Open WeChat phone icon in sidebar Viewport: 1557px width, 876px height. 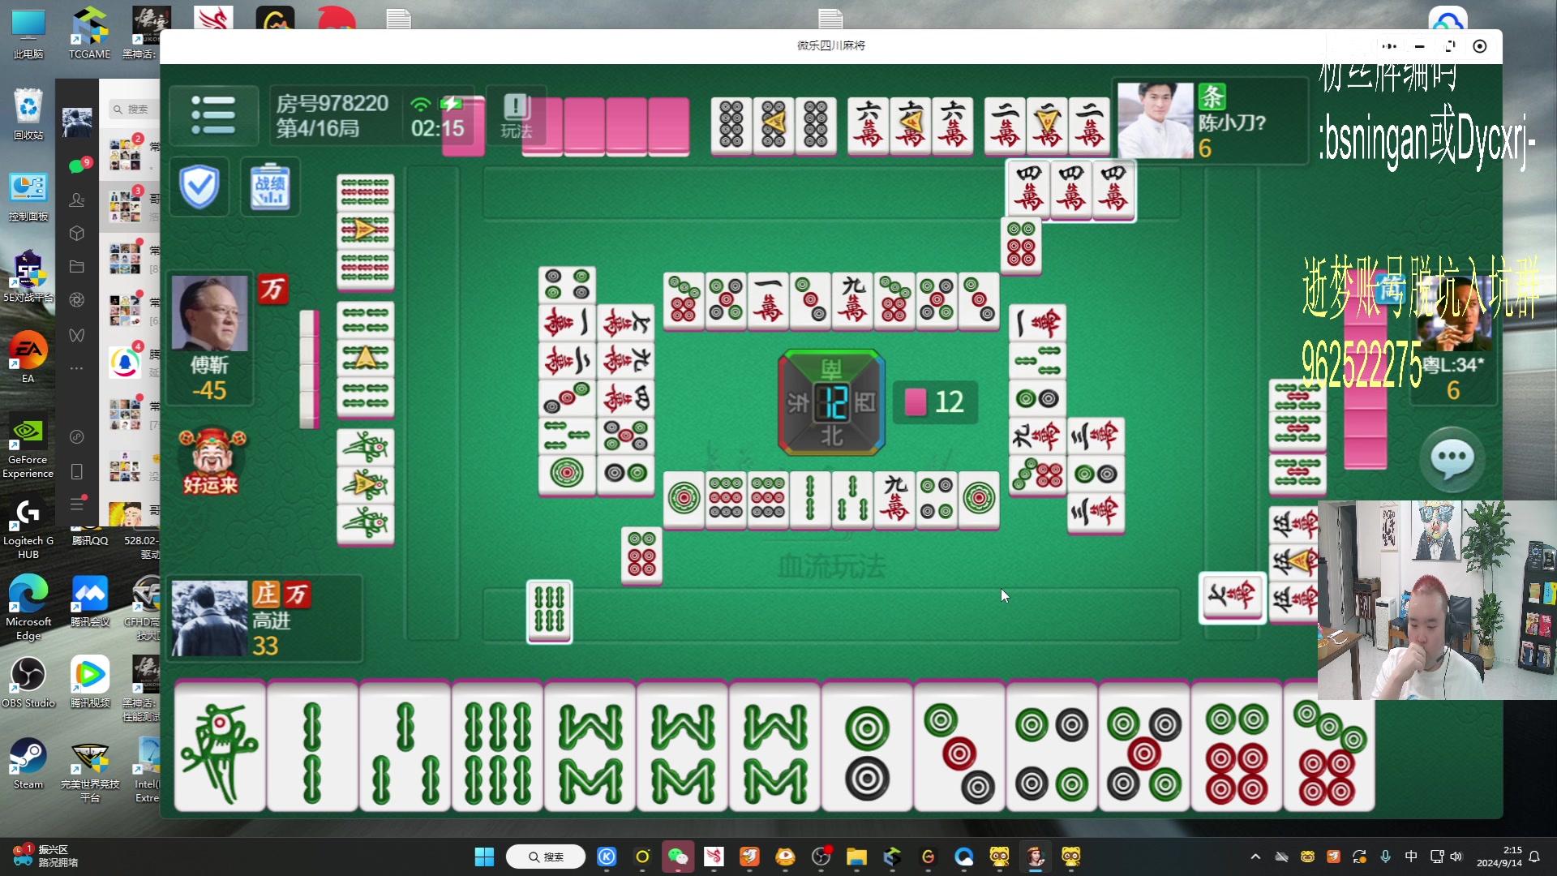click(77, 471)
